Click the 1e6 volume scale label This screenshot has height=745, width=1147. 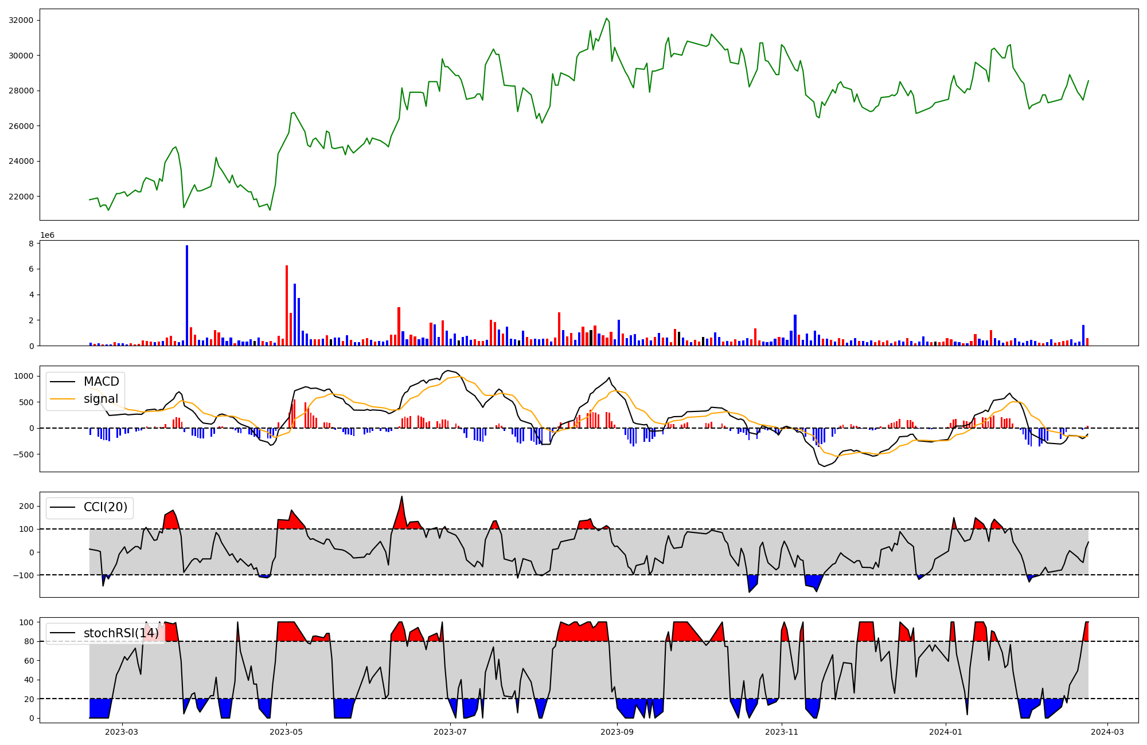47,236
